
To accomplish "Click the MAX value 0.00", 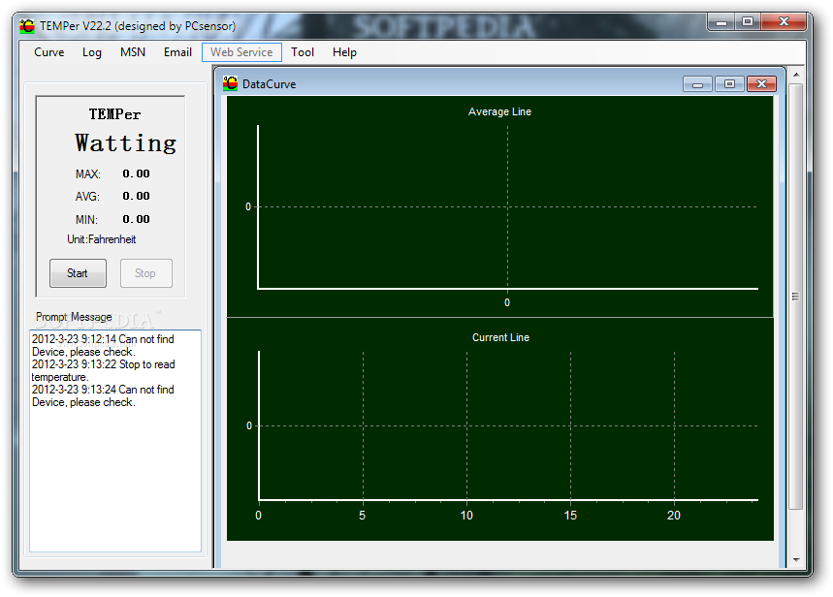I will pyautogui.click(x=136, y=173).
